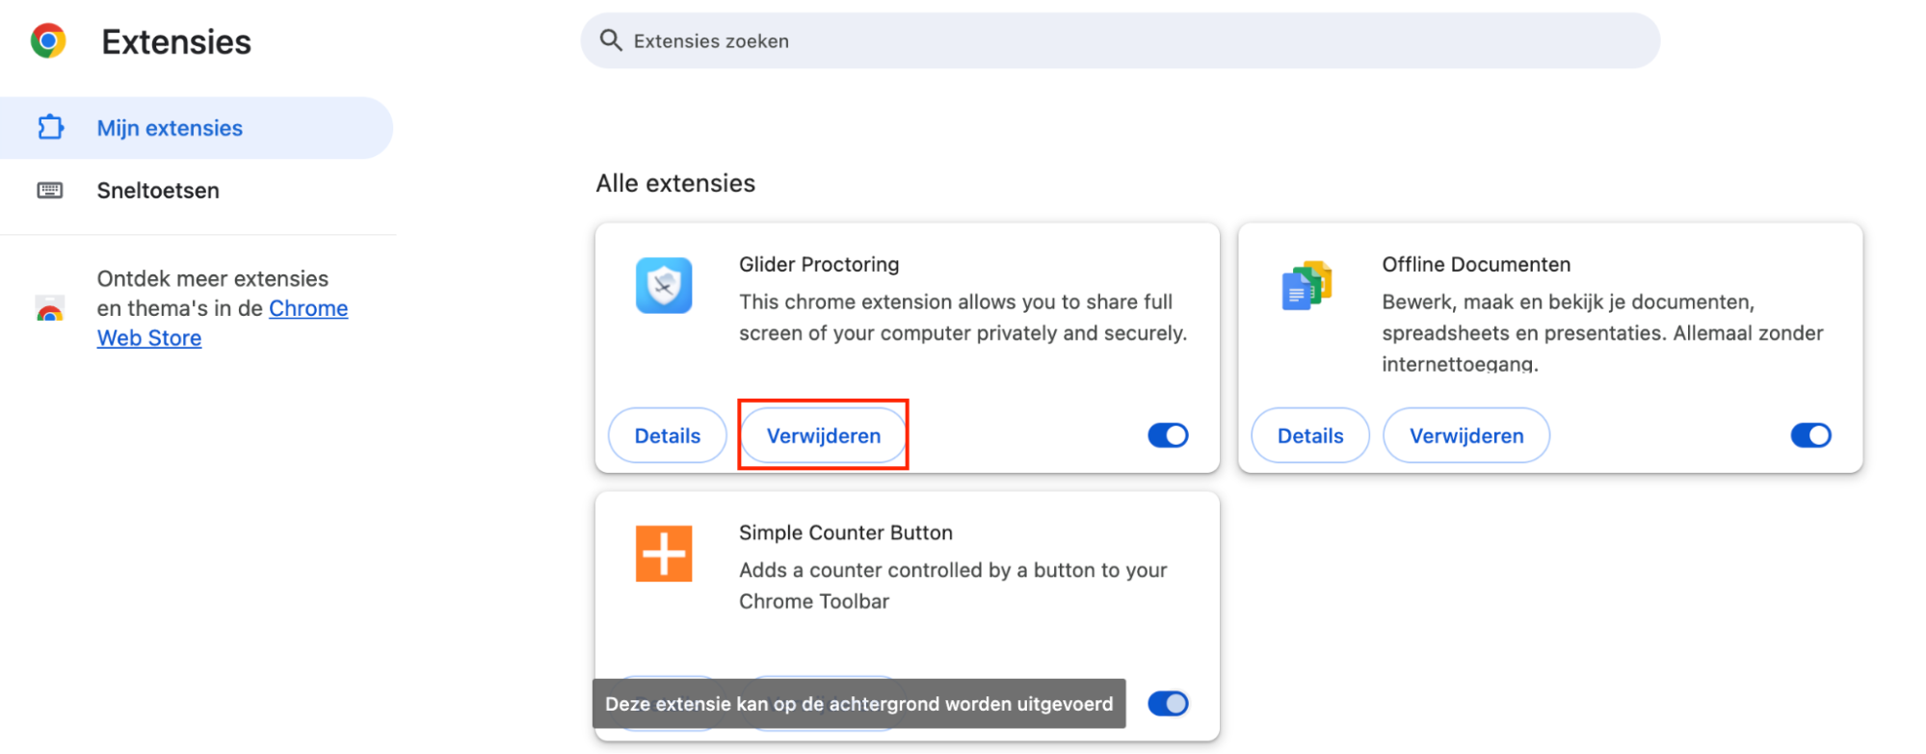This screenshot has width=1926, height=754.
Task: Select Mijn extensies in the sidebar
Action: click(x=169, y=127)
